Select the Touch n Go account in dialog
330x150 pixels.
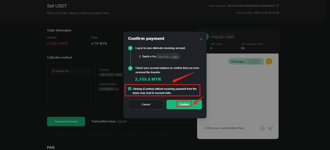(160, 56)
